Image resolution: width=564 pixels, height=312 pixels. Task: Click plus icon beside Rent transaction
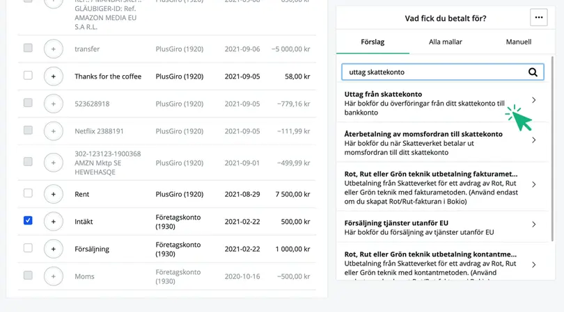[x=53, y=195]
